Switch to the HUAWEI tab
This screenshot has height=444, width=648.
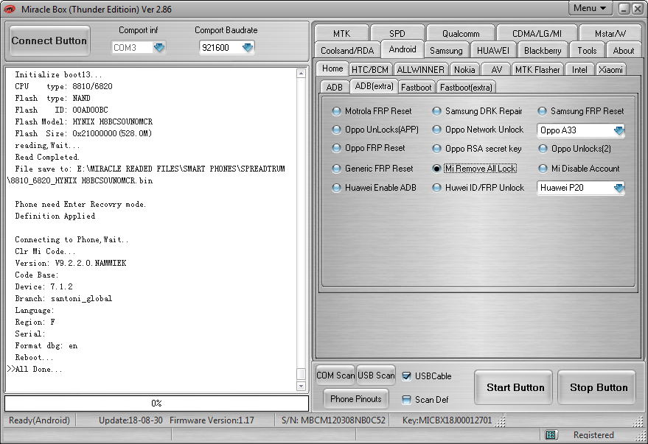point(493,50)
